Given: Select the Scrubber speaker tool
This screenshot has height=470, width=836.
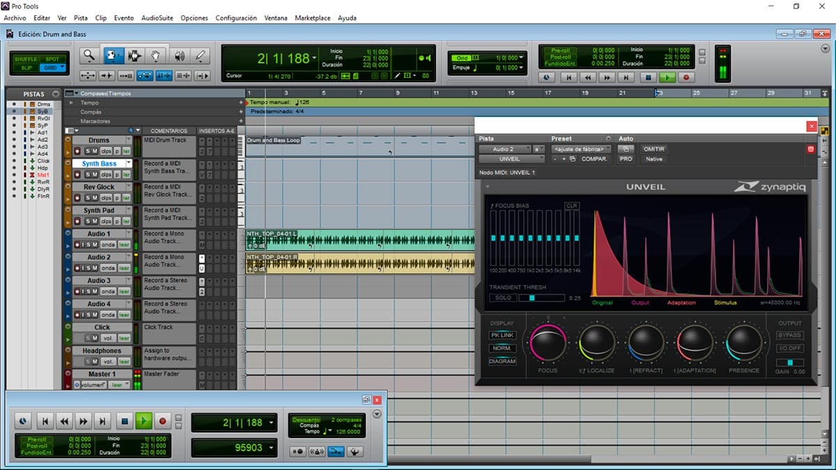Looking at the screenshot, I should click(x=179, y=56).
